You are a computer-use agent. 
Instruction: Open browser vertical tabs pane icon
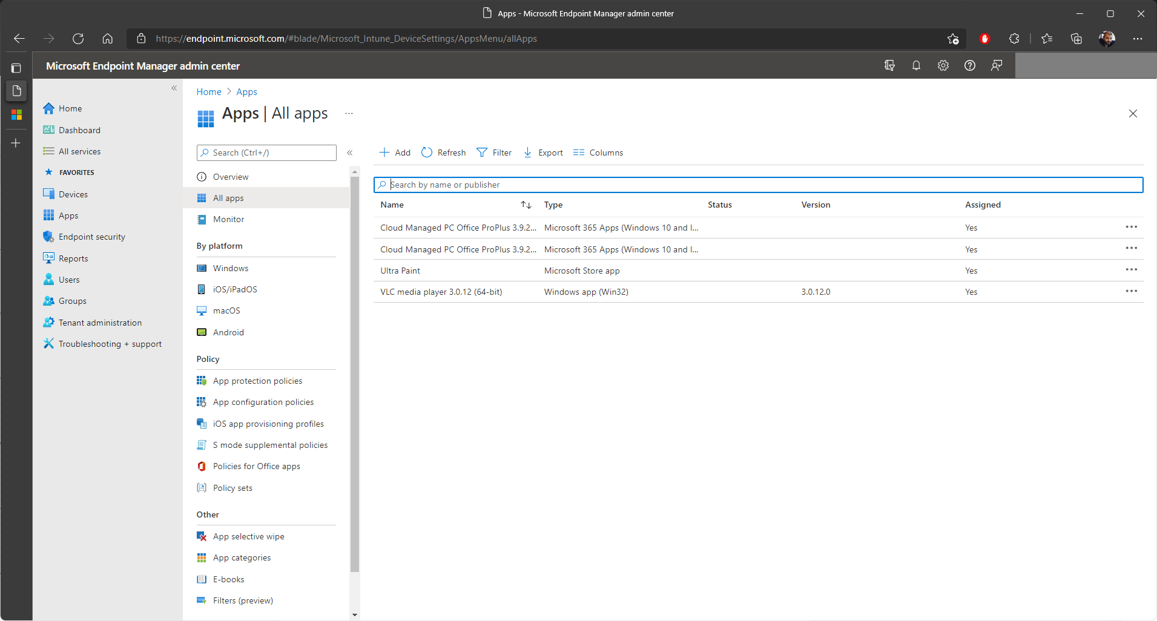[x=16, y=68]
